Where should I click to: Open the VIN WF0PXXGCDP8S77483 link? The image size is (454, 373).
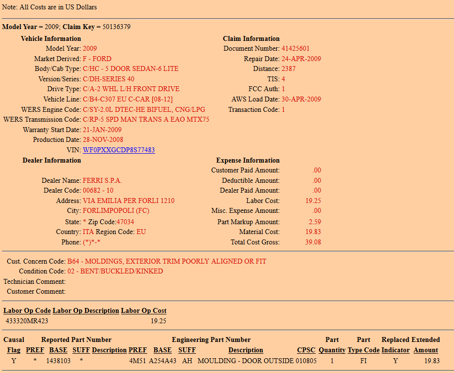119,150
